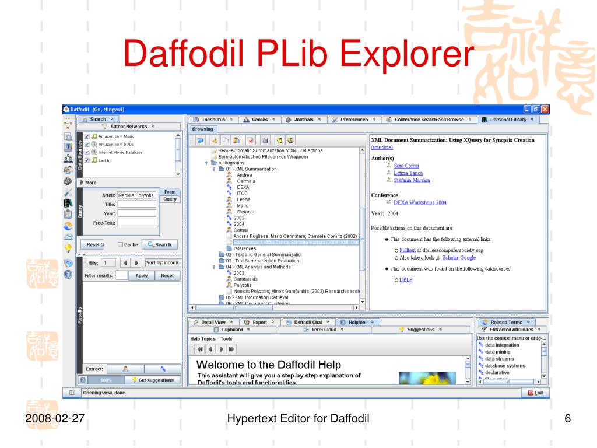The width and height of the screenshot is (597, 448).
Task: Open the thesaurus 'T' sidebar icon
Action: coord(68,147)
